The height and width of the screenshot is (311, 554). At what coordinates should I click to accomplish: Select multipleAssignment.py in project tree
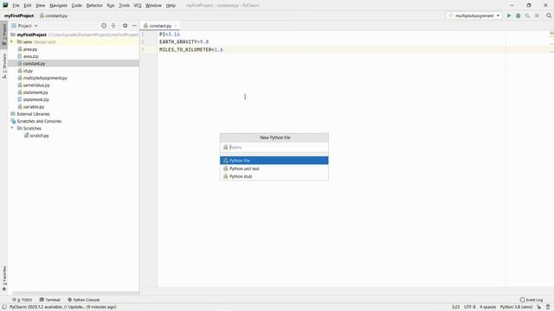[45, 78]
